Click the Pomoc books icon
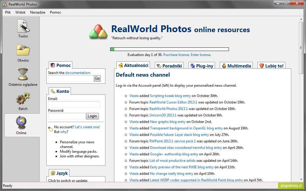Screen dimensions: 306x191 coord(53,65)
